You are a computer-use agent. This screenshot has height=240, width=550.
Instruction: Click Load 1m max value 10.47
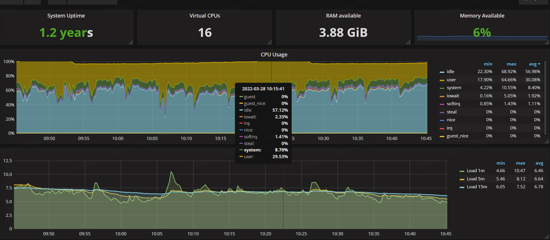coord(520,171)
